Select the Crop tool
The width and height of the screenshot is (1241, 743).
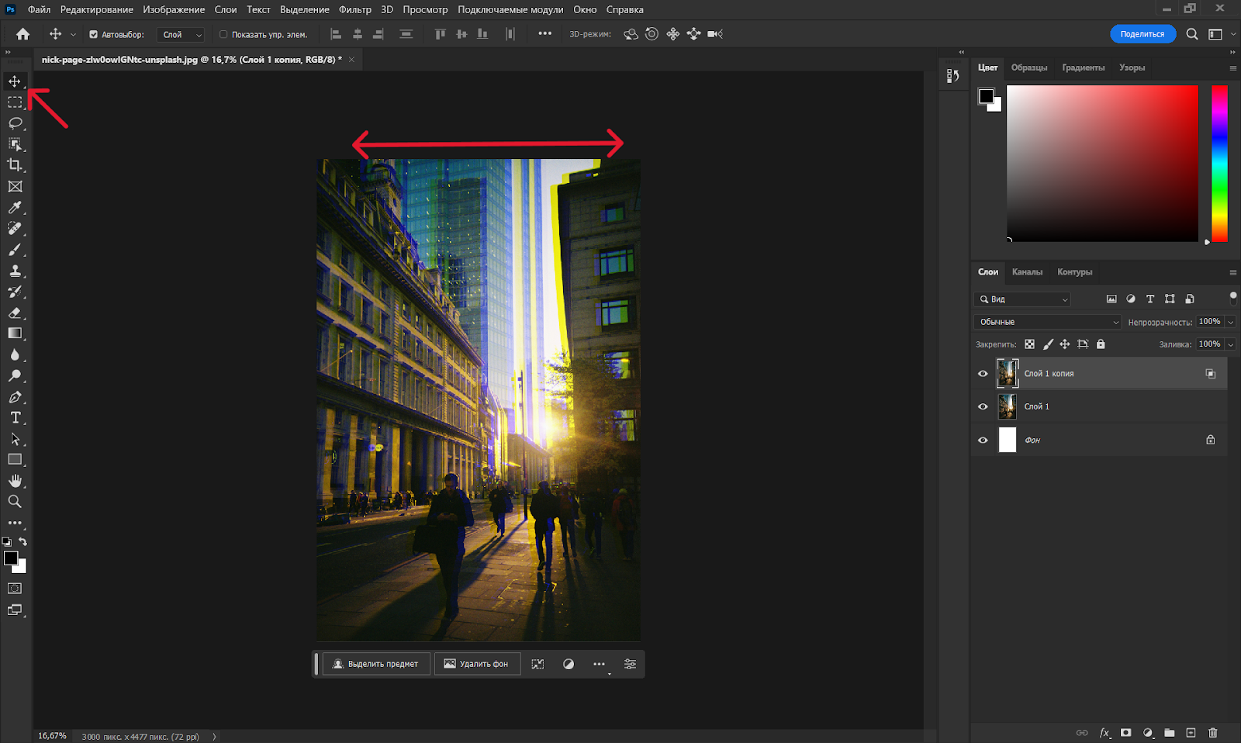coord(15,164)
